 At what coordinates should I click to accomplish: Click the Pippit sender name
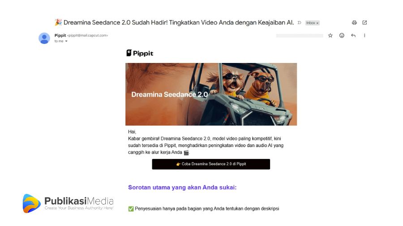tap(60, 35)
